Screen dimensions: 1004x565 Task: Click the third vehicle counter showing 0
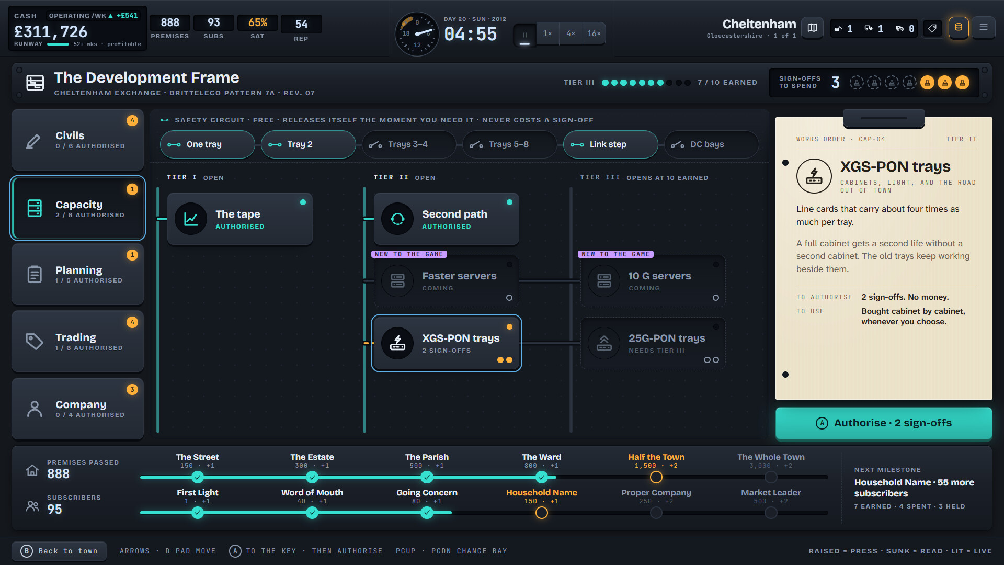coord(905,29)
